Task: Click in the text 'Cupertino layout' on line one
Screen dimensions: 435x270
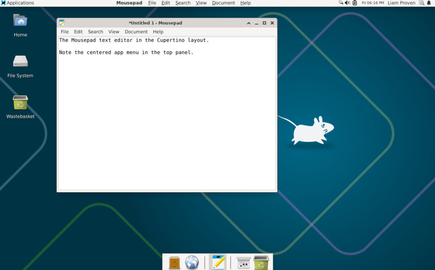Action: click(183, 40)
